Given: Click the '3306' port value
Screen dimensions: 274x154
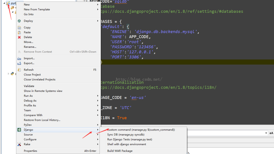Looking at the screenshot, I should (x=134, y=57).
